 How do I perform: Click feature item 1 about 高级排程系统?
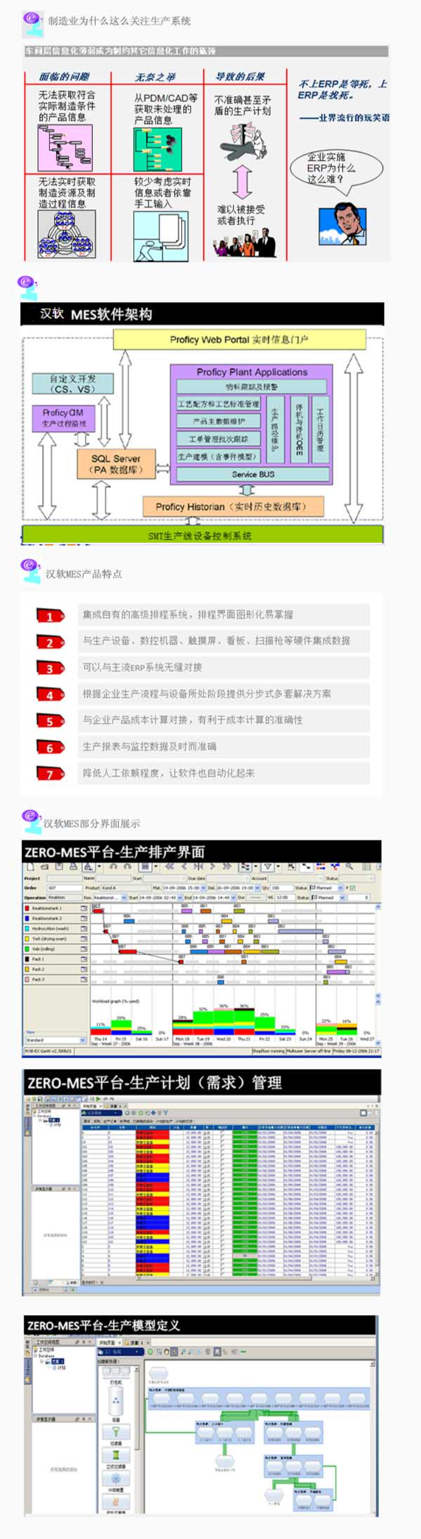223,614
